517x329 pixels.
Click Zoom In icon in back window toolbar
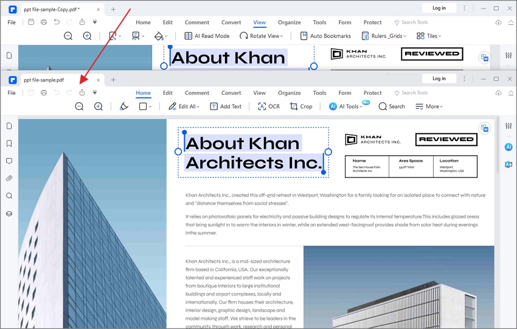point(87,36)
